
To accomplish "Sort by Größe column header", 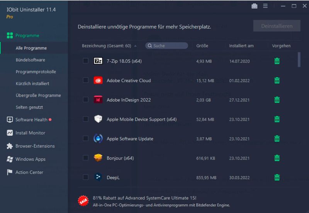I will coord(202,46).
